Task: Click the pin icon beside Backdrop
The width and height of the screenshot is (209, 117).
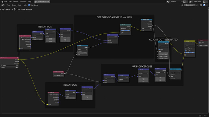Action: 182,5
